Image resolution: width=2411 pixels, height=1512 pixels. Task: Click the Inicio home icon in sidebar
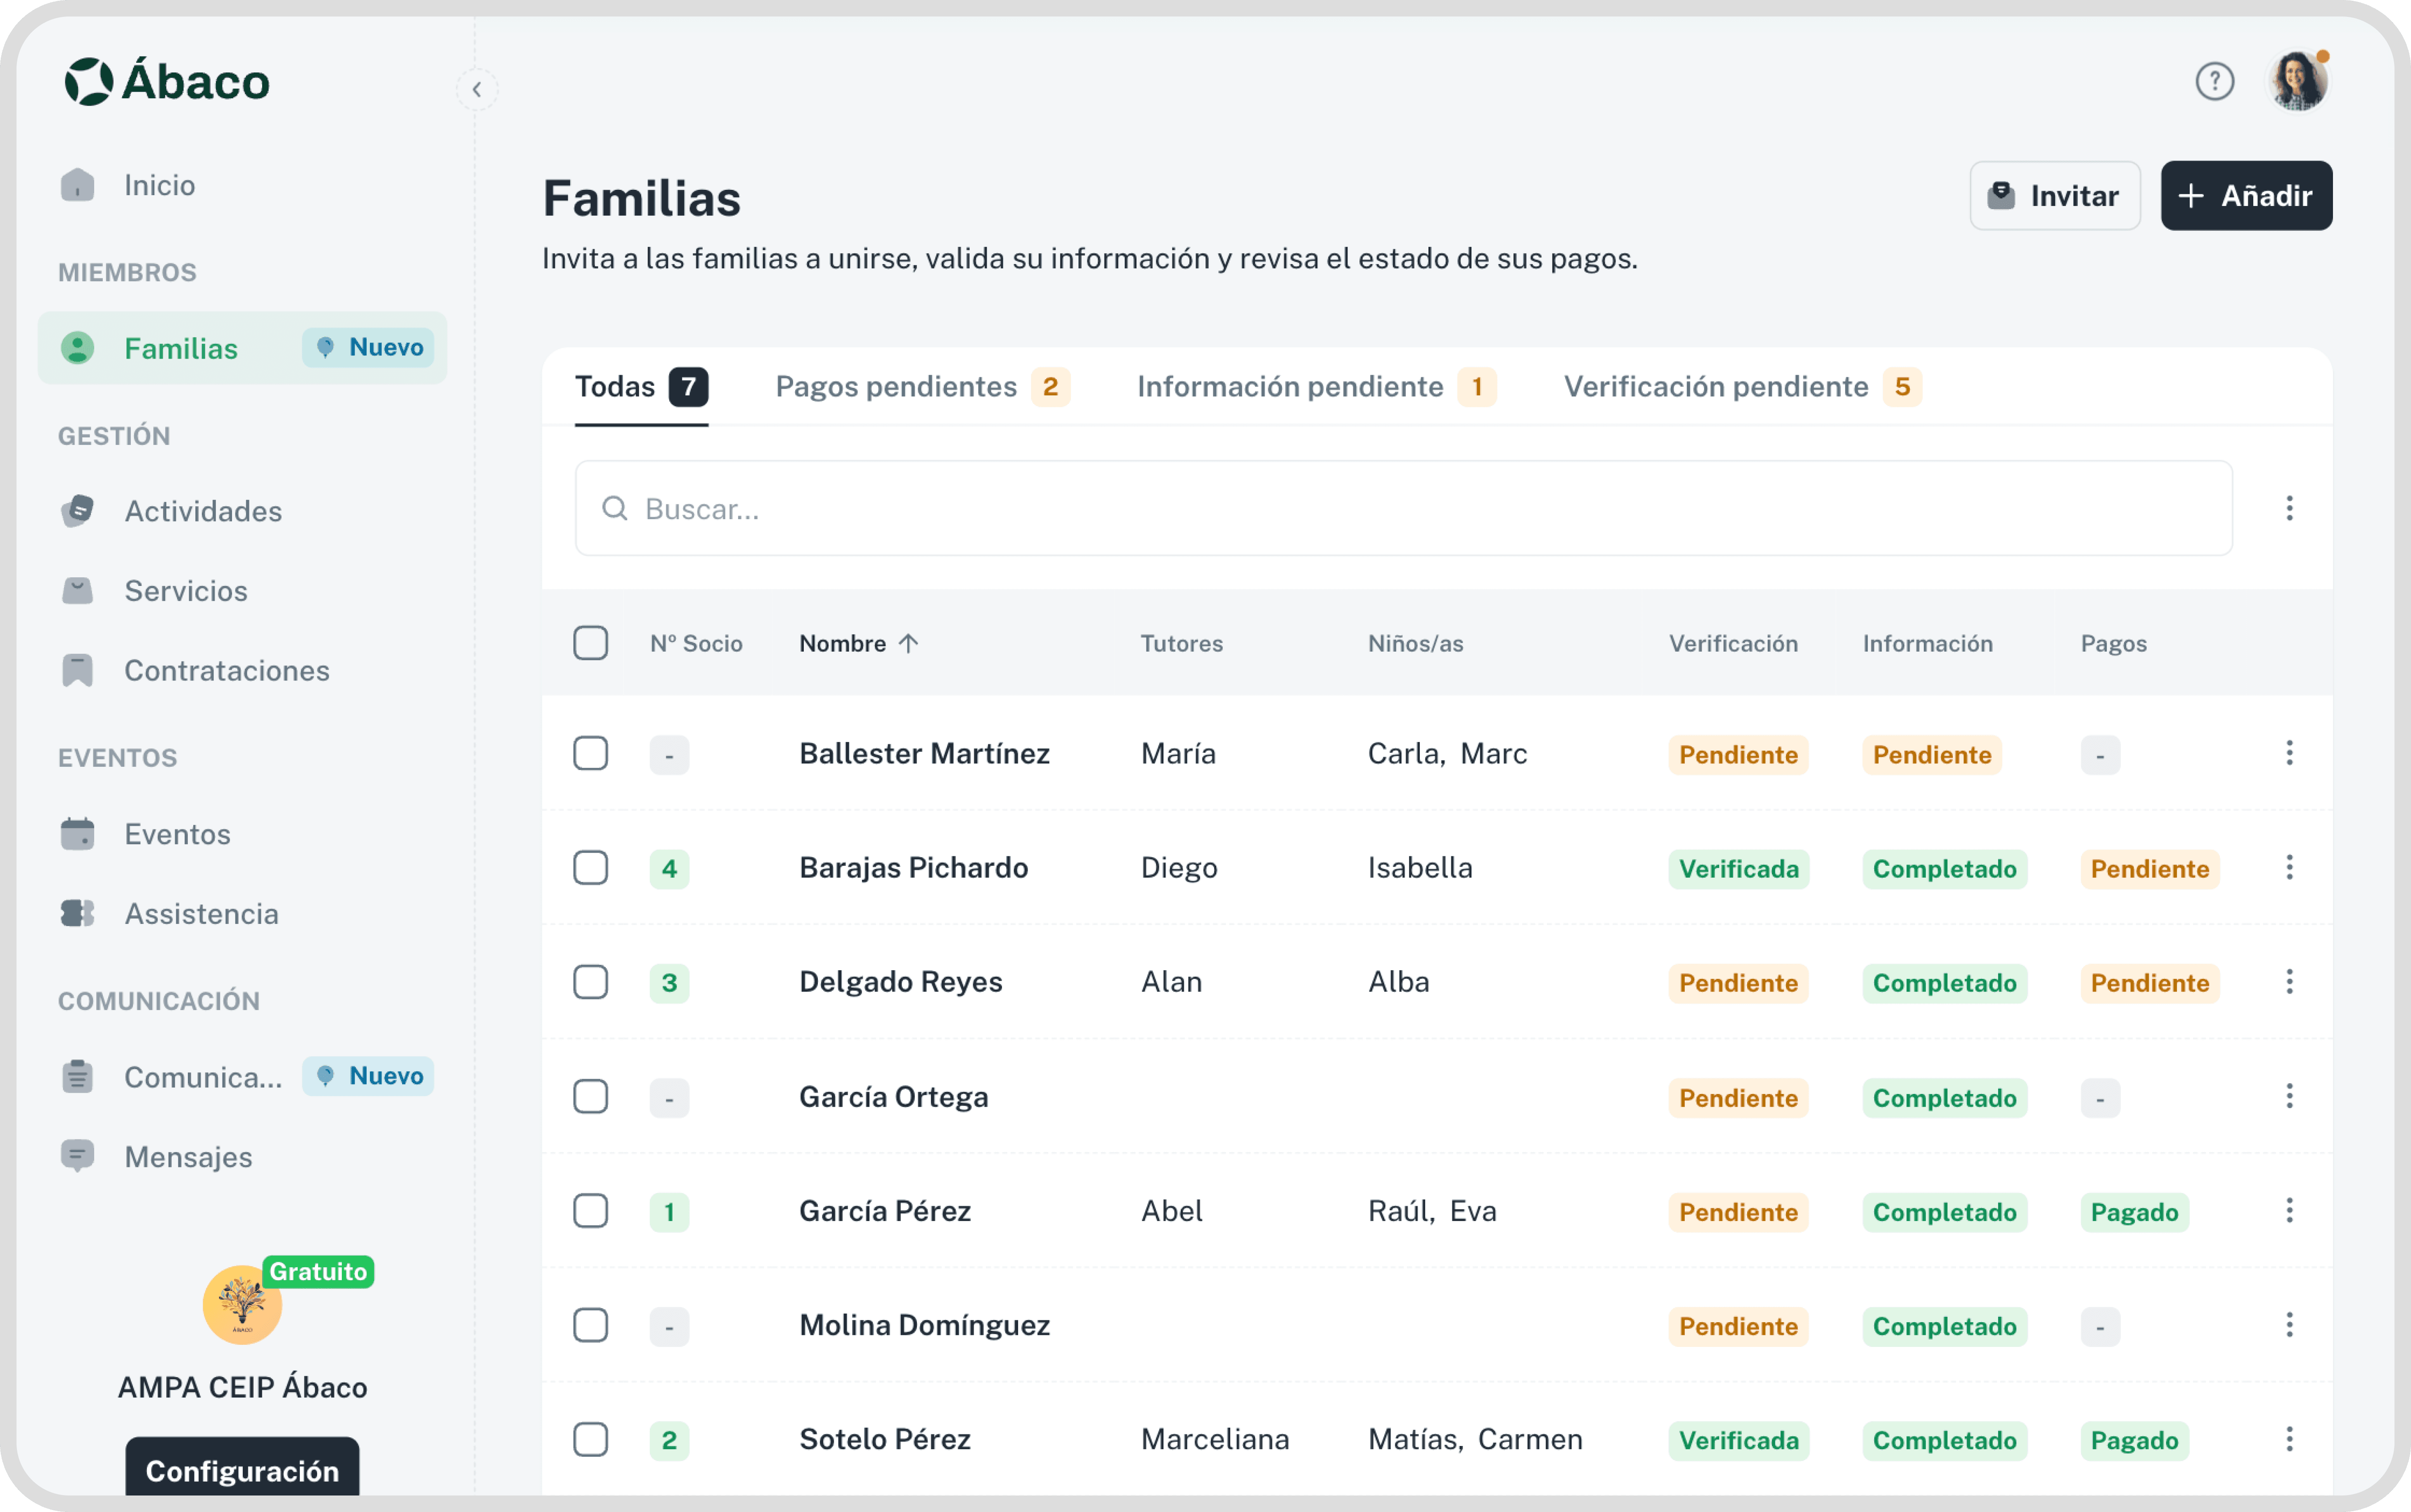[77, 185]
